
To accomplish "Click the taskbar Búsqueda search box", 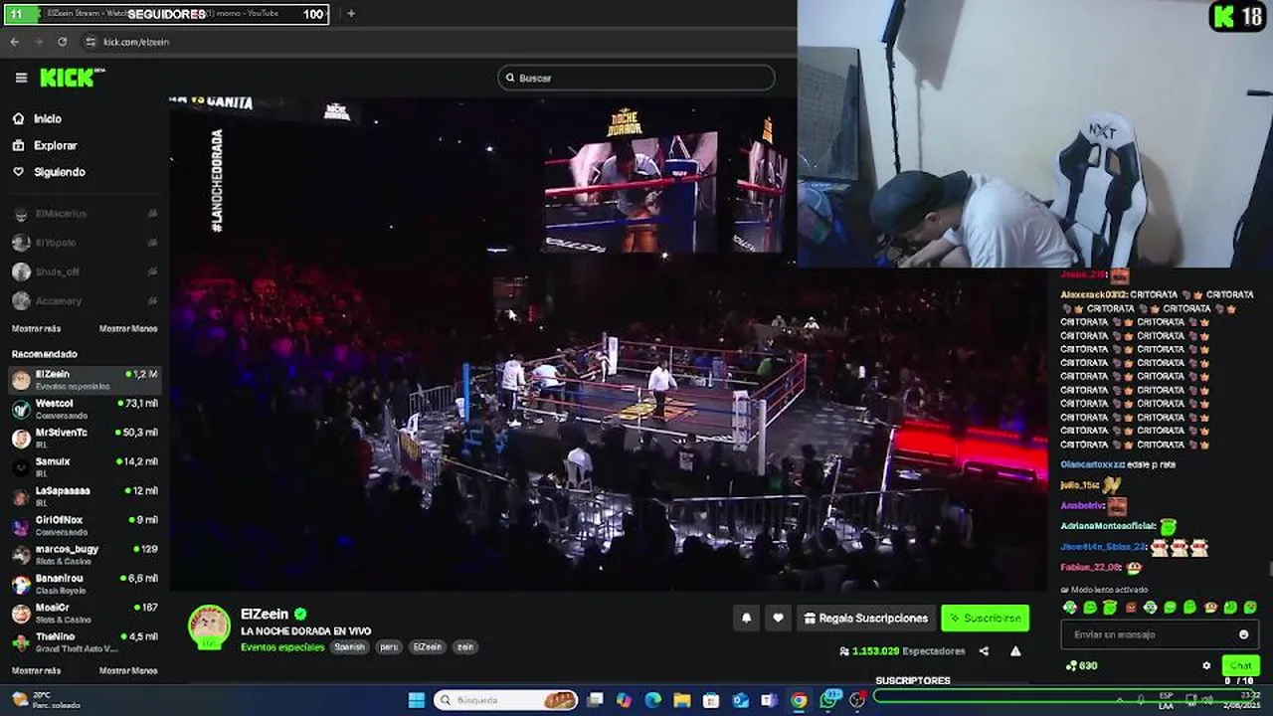I will pyautogui.click(x=507, y=700).
